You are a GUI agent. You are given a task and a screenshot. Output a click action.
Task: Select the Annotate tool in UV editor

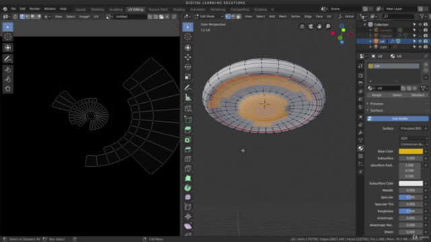coord(7,58)
